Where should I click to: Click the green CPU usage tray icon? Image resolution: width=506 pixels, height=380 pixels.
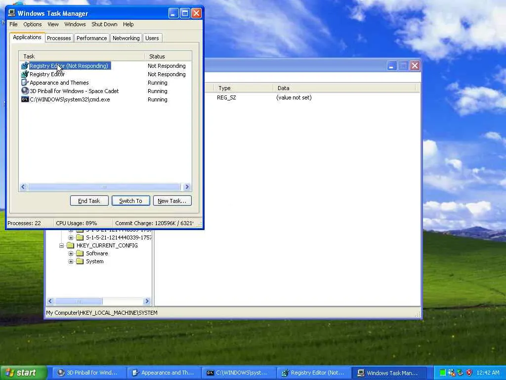pyautogui.click(x=443, y=373)
